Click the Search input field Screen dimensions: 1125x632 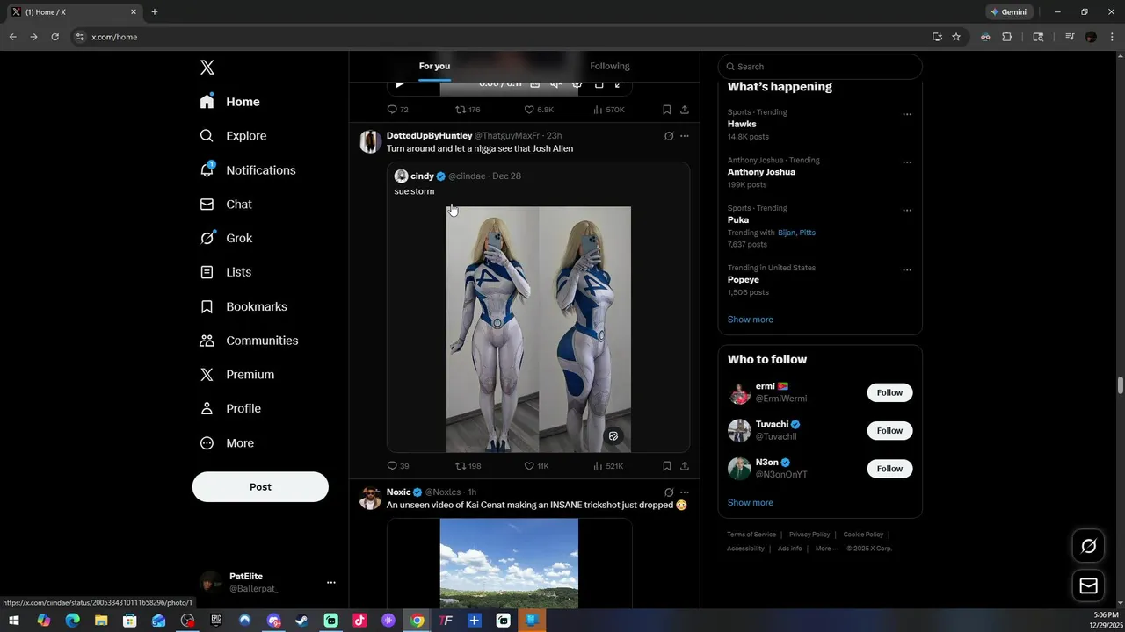click(x=820, y=67)
